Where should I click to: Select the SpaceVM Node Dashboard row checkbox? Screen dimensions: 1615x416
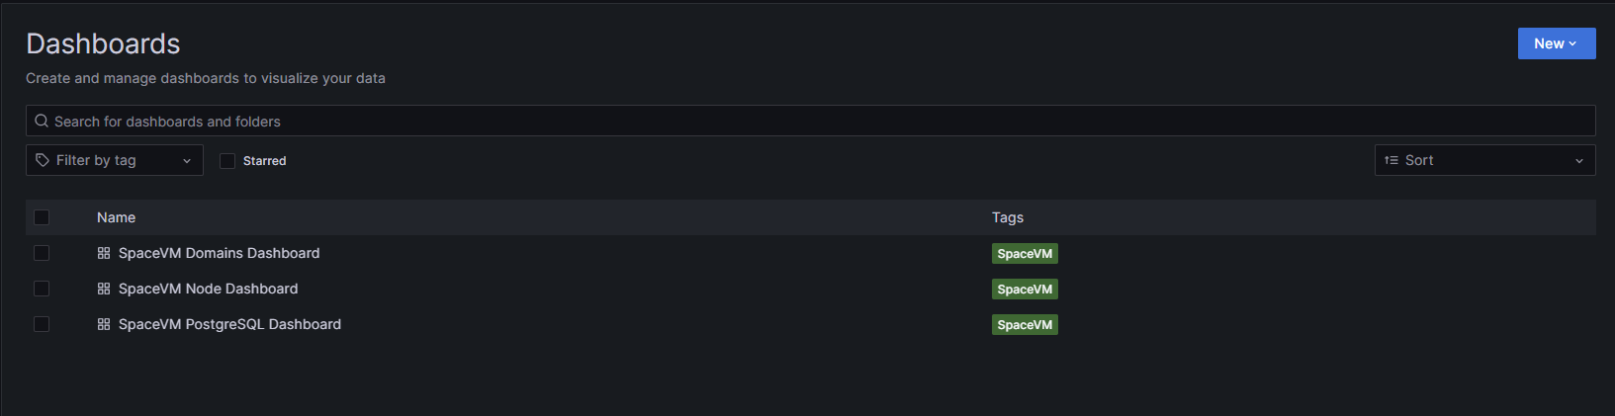pos(42,289)
